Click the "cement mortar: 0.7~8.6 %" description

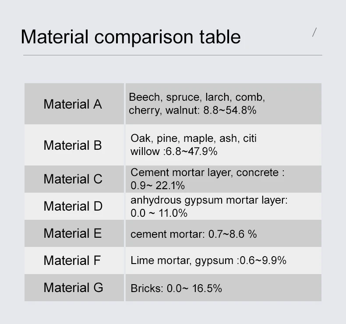pyautogui.click(x=194, y=234)
